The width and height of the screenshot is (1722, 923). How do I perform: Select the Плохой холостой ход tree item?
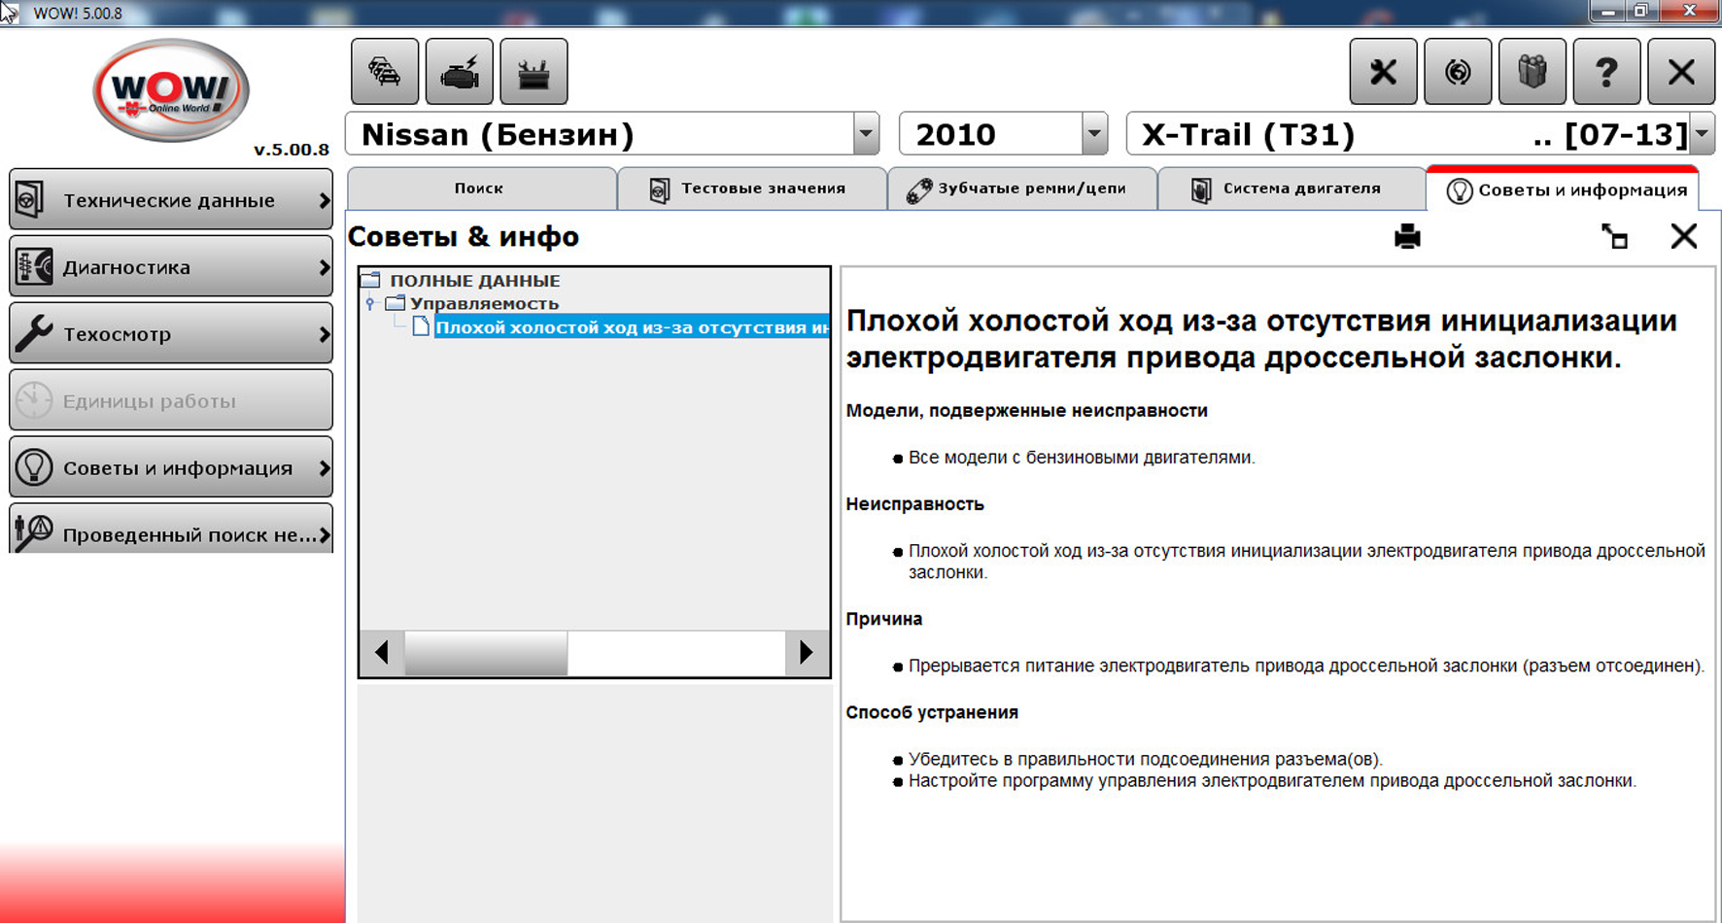(x=630, y=327)
